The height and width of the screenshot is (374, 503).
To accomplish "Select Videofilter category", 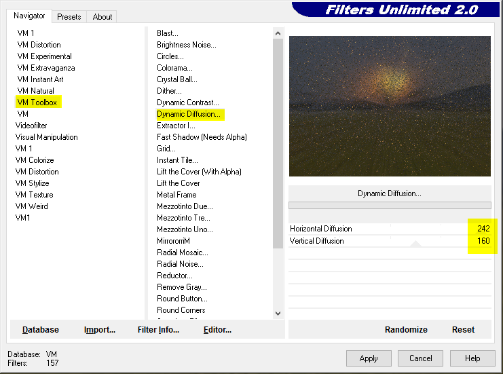I will pos(31,126).
